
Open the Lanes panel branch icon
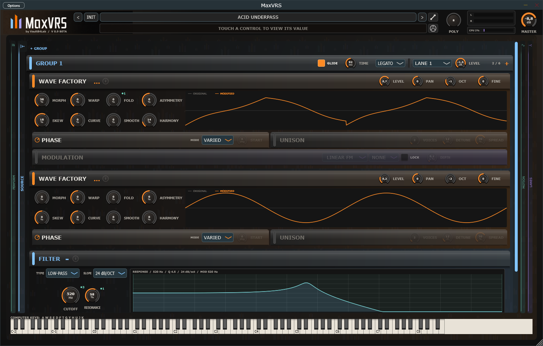click(530, 45)
